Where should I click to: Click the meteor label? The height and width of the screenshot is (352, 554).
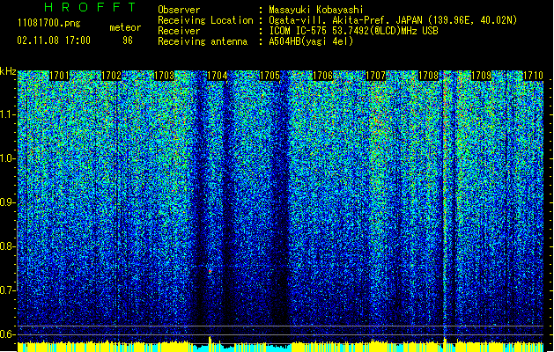[x=125, y=27]
